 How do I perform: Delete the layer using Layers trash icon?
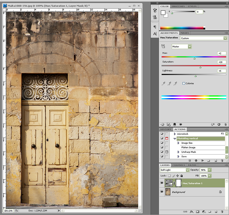tap(222, 212)
